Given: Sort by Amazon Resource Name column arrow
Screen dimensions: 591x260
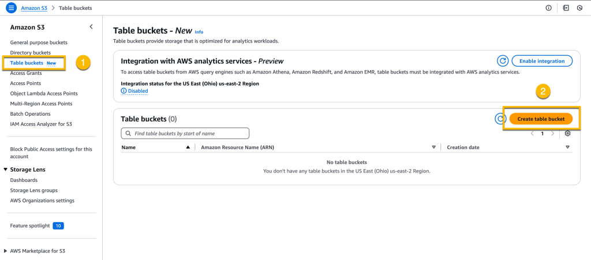Looking at the screenshot, I should (434, 147).
